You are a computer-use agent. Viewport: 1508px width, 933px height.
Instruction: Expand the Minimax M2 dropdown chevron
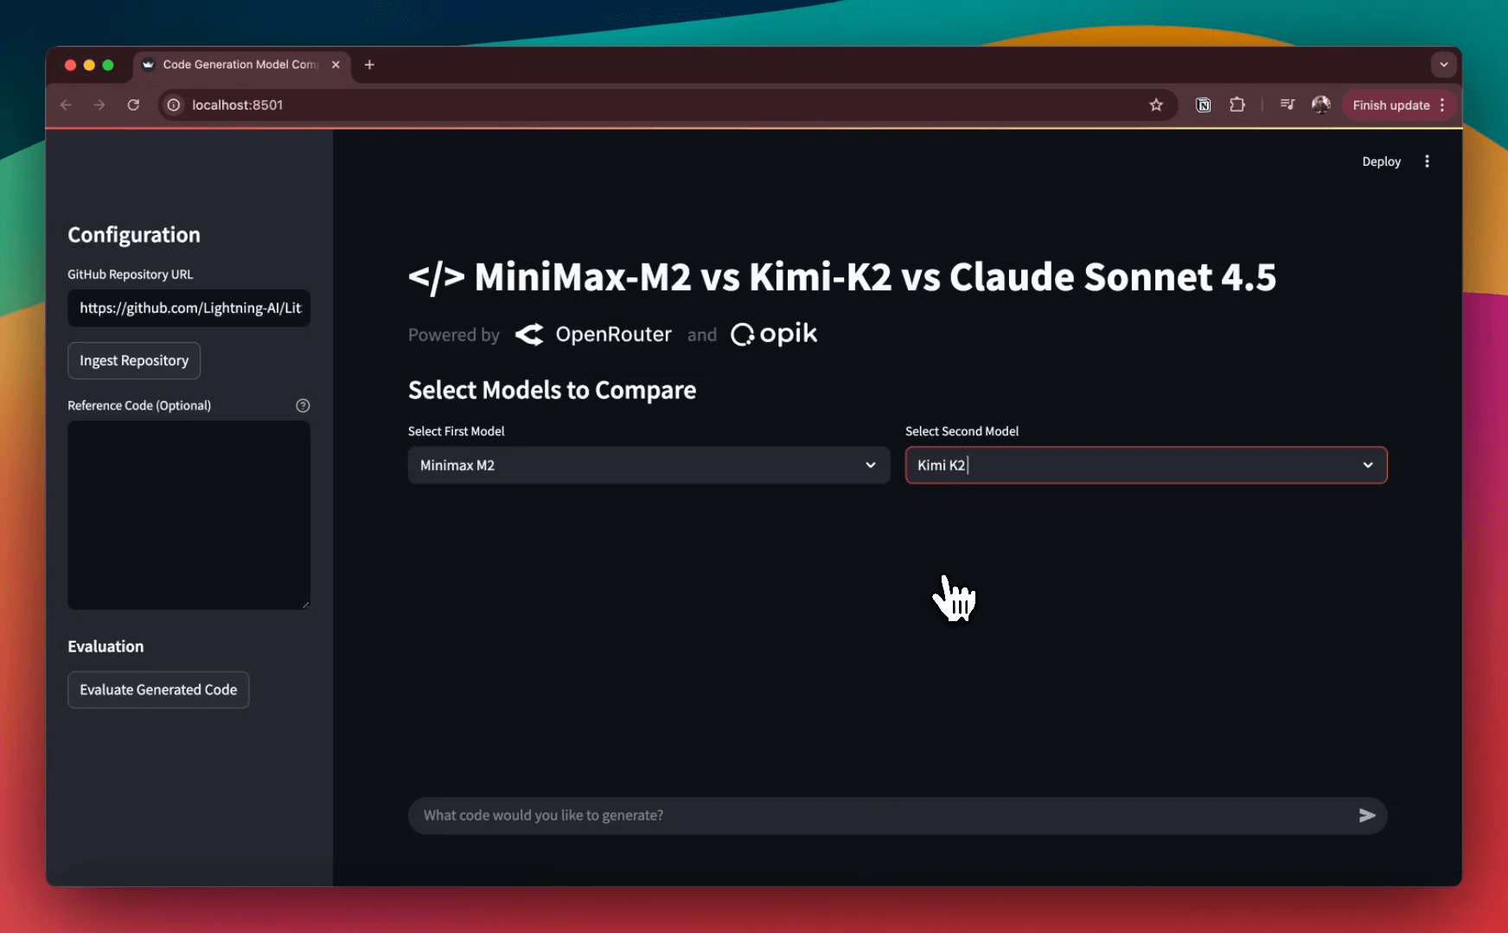click(x=870, y=466)
